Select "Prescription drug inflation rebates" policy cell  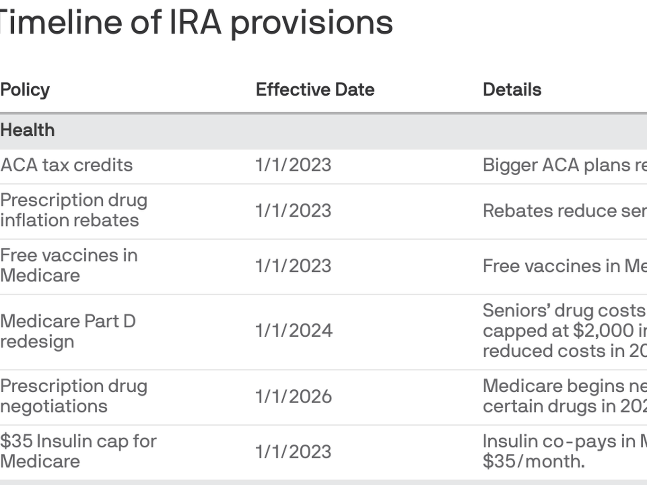(x=74, y=210)
